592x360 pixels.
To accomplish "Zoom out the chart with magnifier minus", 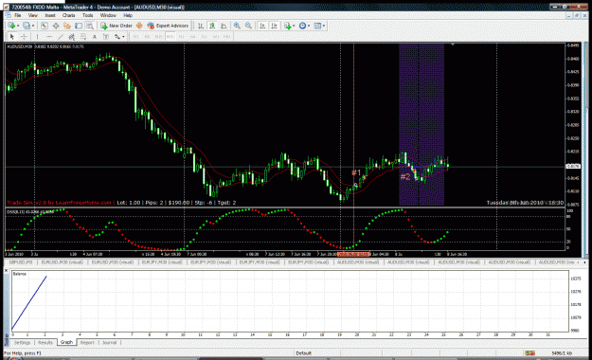I will [x=248, y=26].
